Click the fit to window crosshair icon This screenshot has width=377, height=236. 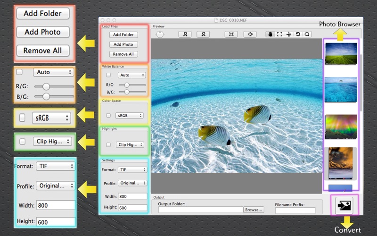(x=250, y=34)
